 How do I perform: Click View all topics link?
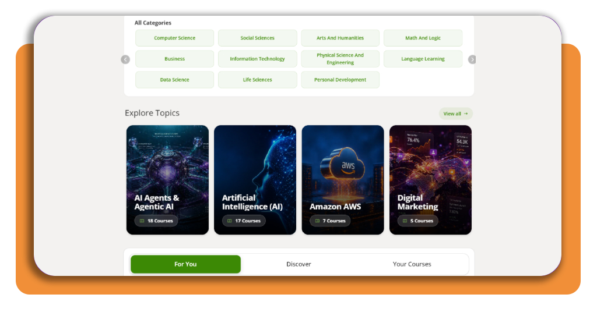456,114
